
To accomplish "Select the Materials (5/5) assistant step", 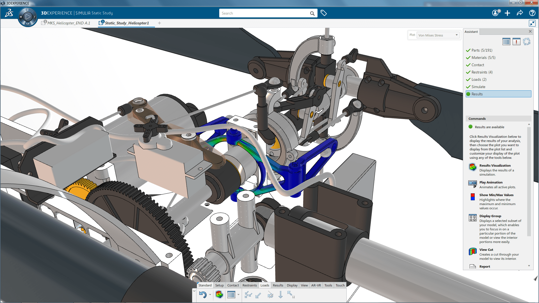I will [x=483, y=58].
